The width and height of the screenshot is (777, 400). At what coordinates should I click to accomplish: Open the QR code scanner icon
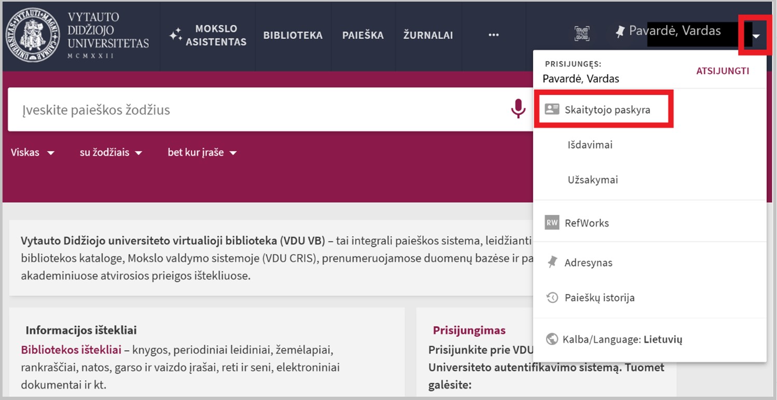(x=581, y=34)
